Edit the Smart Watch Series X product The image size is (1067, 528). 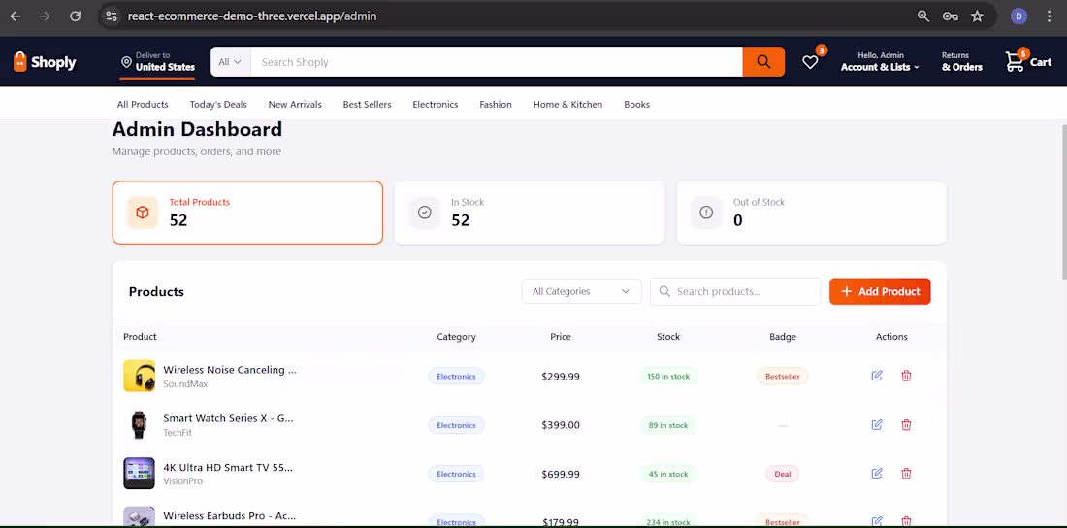[877, 424]
